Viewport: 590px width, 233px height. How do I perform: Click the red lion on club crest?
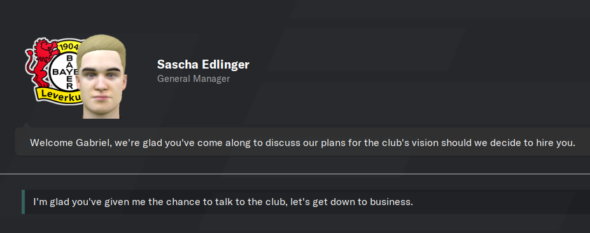click(41, 62)
